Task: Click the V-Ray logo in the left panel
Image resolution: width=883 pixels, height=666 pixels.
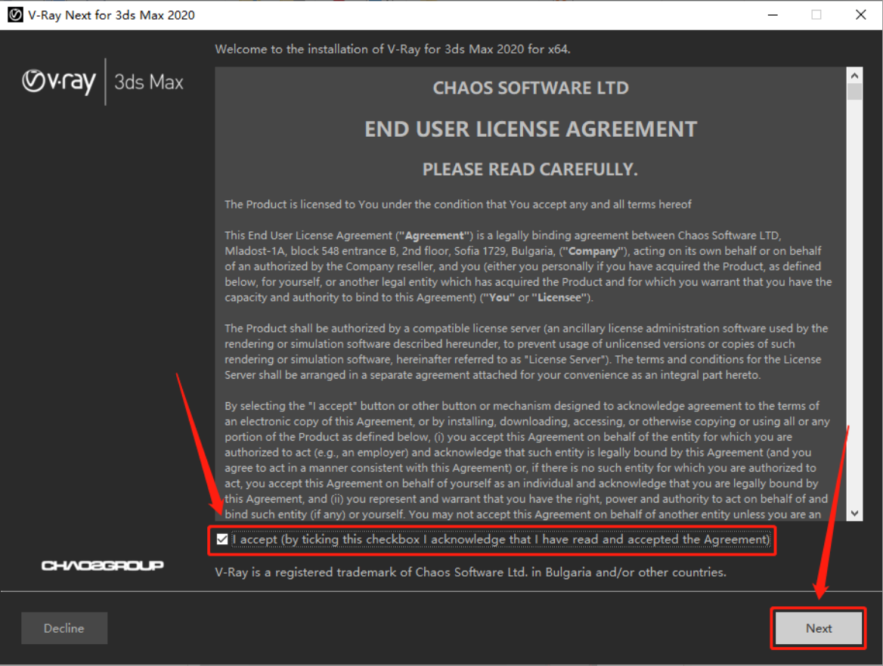Action: click(59, 82)
